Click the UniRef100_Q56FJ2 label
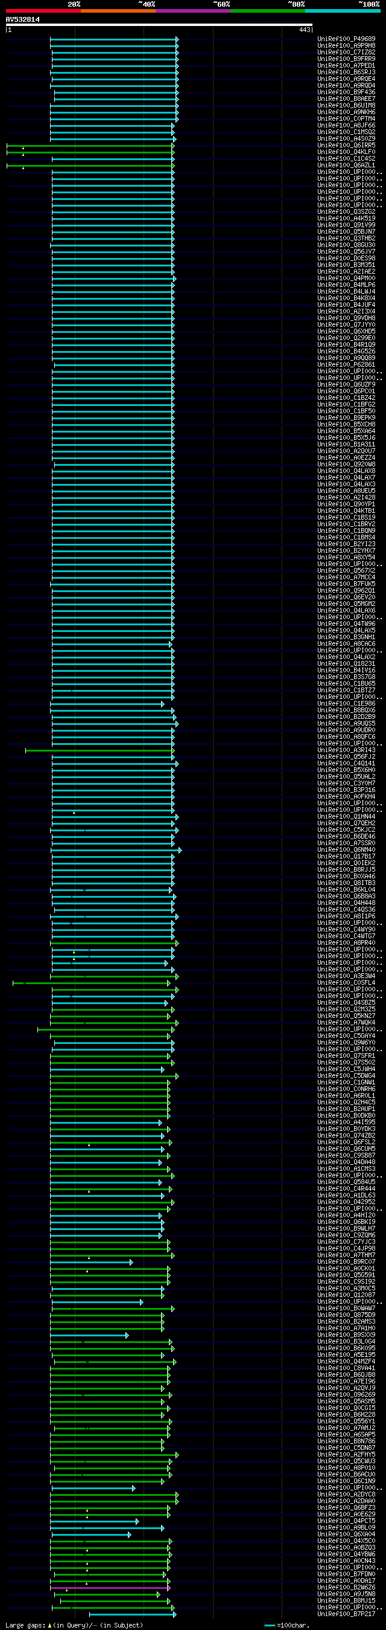The width and height of the screenshot is (386, 1630). pos(346,756)
